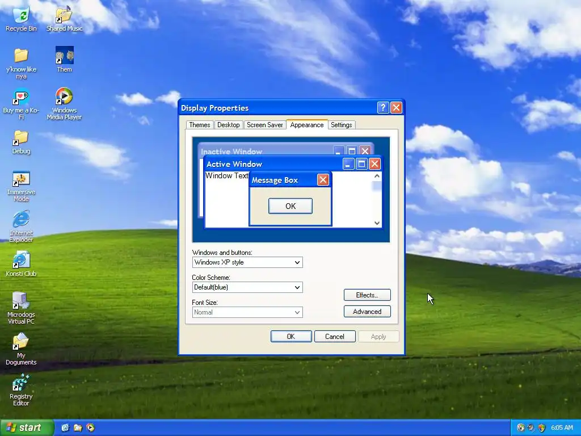The image size is (581, 436).
Task: Select the Internet Exploder desktop icon
Action: pos(21,227)
